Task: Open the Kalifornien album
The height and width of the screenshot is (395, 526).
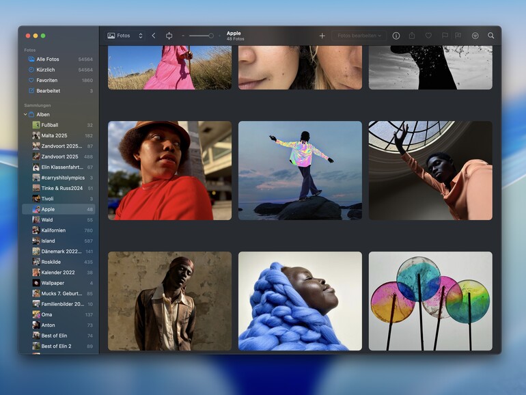Action: 59,230
